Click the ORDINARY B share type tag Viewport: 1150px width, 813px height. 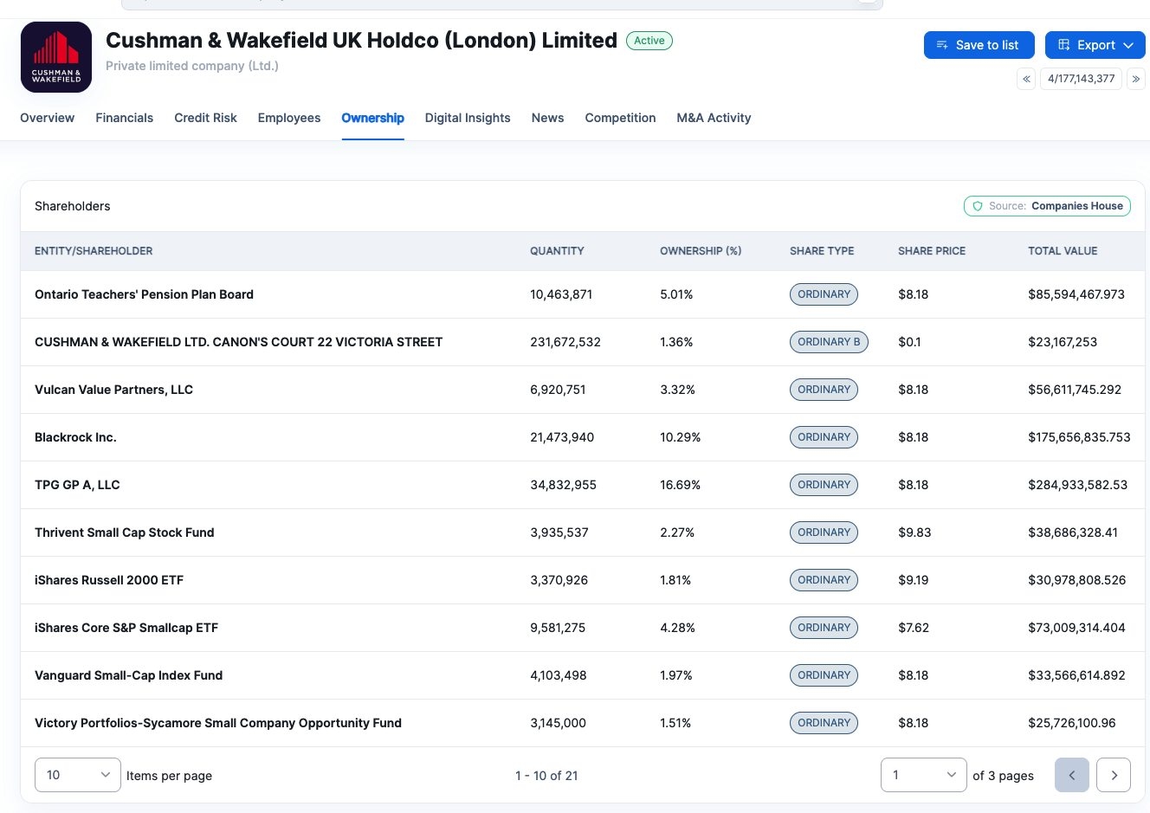(829, 342)
